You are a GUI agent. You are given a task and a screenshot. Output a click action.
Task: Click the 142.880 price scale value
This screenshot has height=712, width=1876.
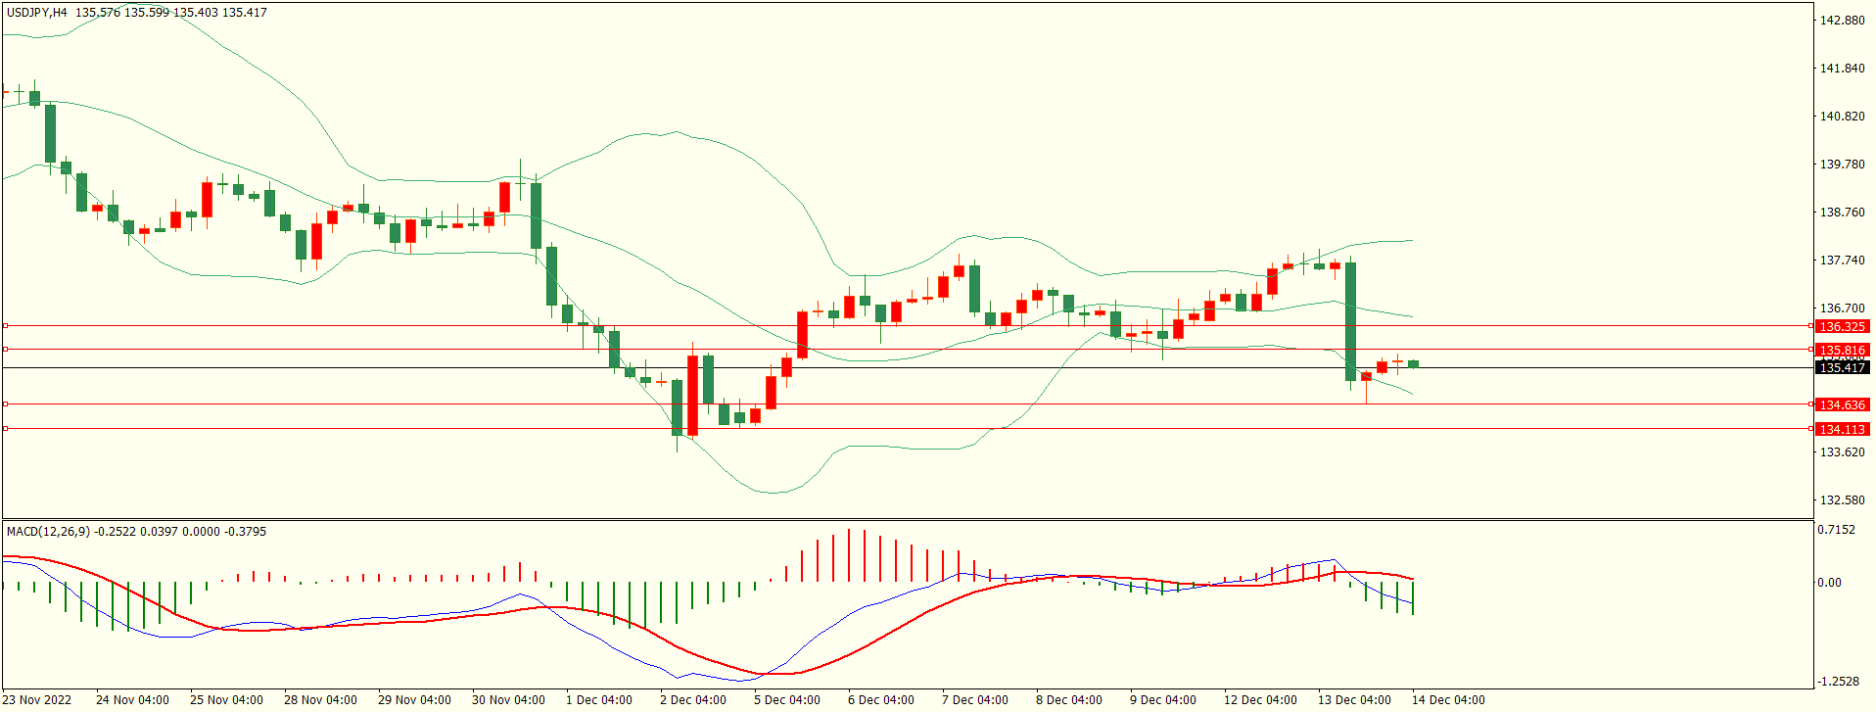pos(1842,21)
